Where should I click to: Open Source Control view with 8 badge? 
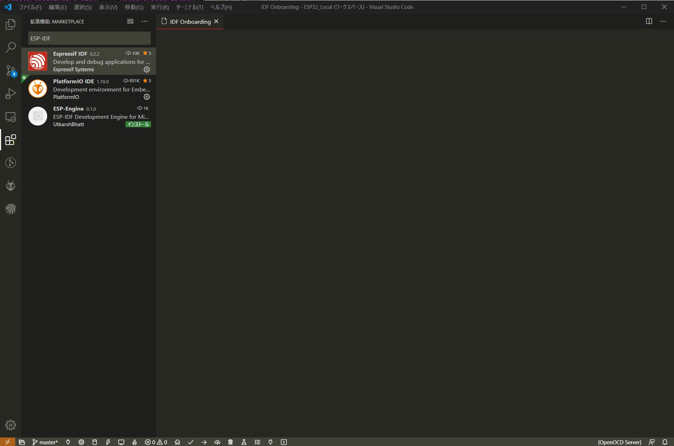(x=11, y=71)
